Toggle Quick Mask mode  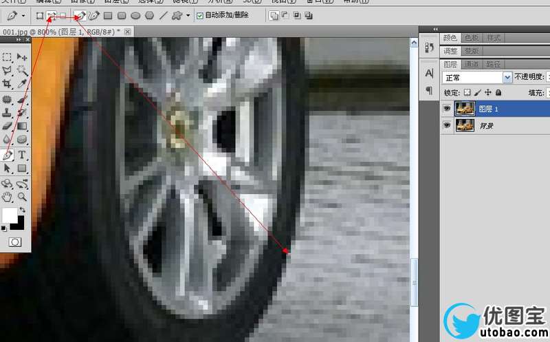[14, 242]
